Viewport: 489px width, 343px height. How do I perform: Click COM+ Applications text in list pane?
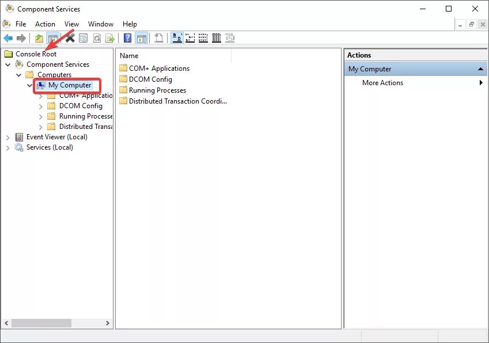[x=159, y=68]
